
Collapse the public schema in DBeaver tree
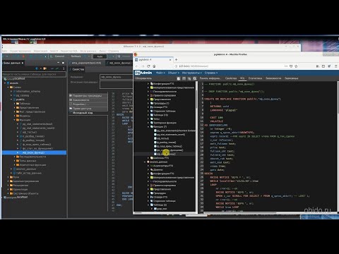[x=11, y=99]
